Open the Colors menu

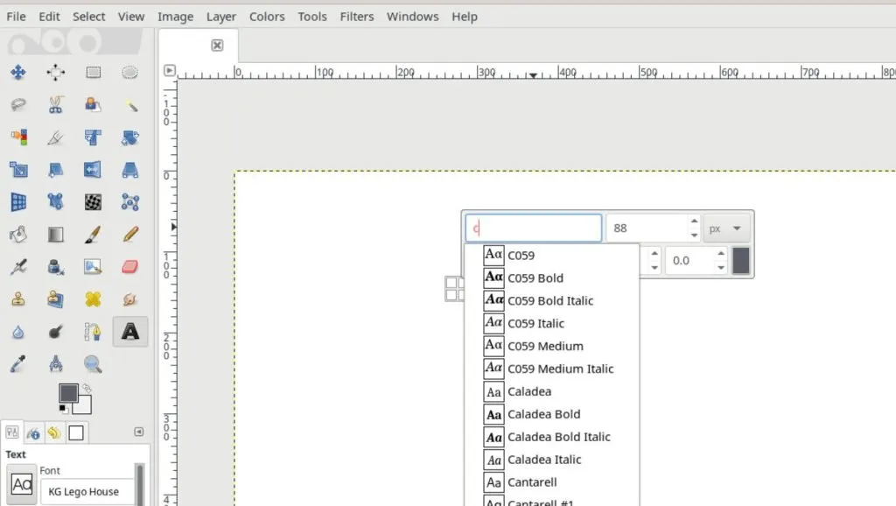[x=267, y=17]
